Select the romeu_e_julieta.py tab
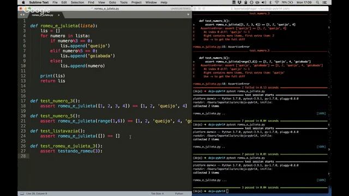 coord(43,15)
